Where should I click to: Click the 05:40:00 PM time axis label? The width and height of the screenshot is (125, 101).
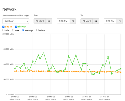(x=87, y=99)
